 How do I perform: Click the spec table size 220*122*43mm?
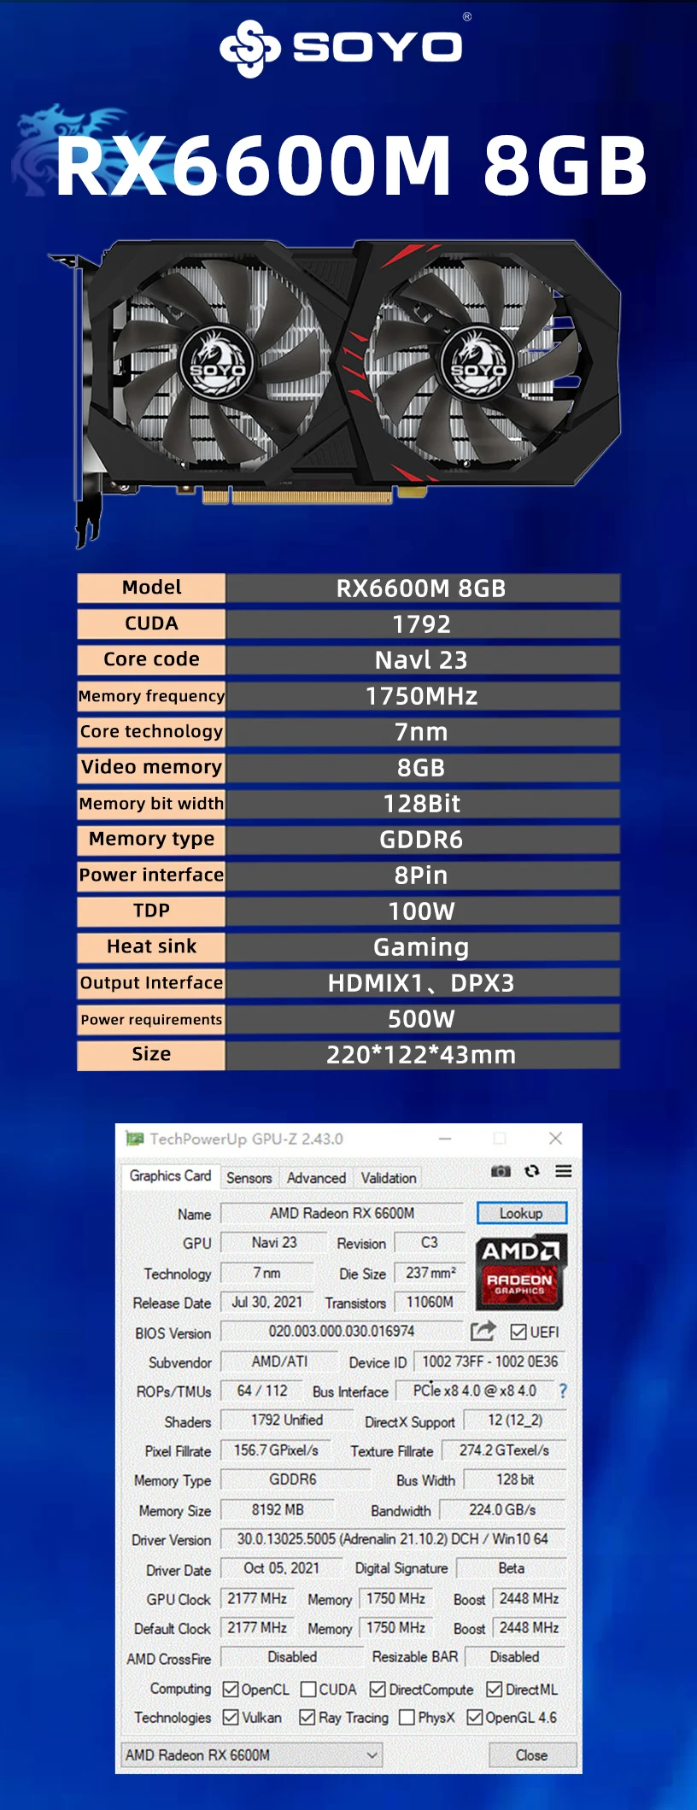pyautogui.click(x=422, y=1055)
